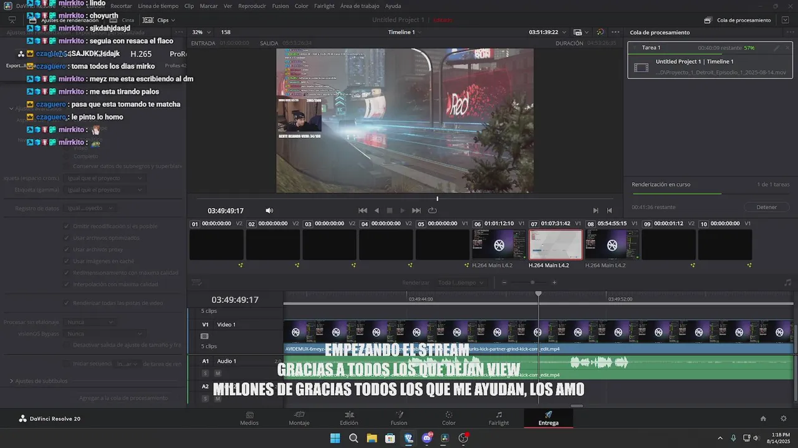
Task: Open viewer timecode 03:51:39:22 dropdown
Action: [548, 32]
